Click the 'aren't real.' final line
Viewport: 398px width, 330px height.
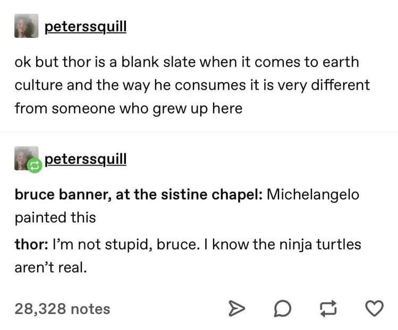pyautogui.click(x=50, y=267)
